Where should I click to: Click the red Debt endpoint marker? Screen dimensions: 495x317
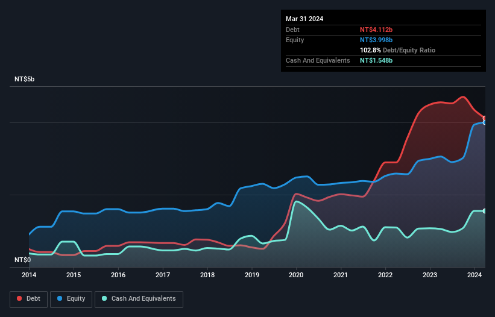(485, 118)
